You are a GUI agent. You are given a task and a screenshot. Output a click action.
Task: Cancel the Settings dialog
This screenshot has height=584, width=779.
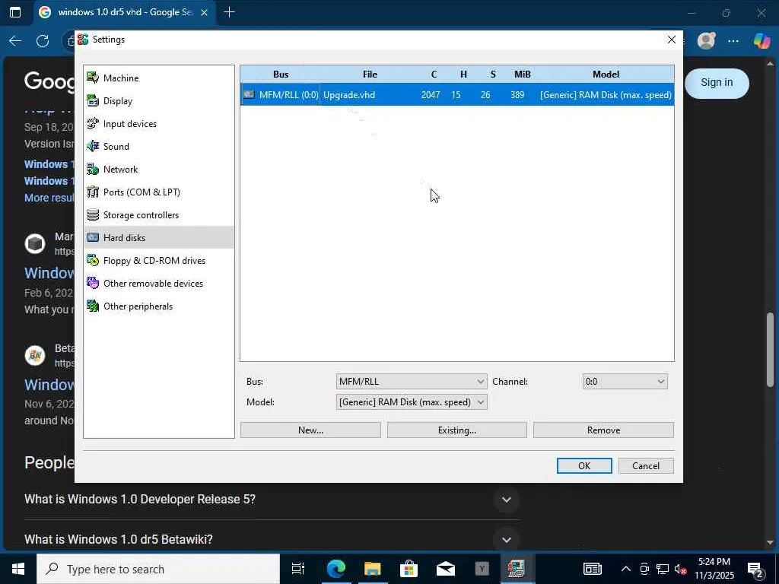(646, 466)
